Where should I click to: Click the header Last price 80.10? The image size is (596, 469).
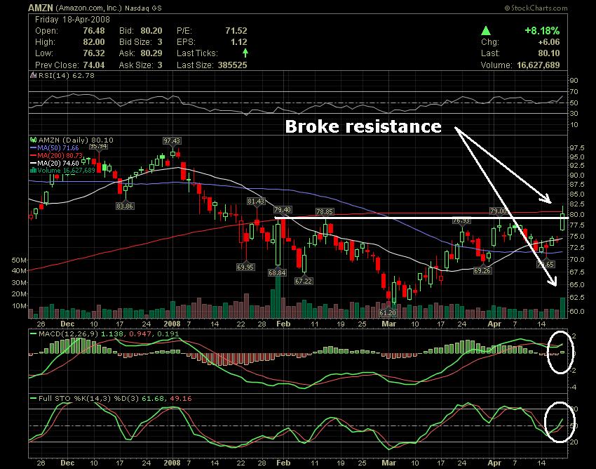[549, 53]
